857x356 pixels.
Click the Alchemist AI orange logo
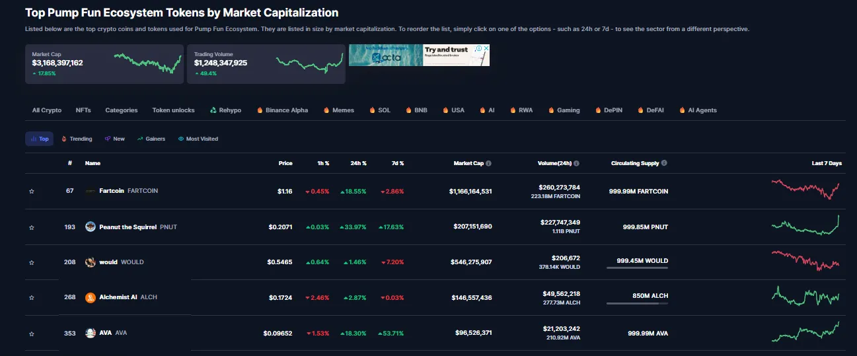tap(91, 297)
